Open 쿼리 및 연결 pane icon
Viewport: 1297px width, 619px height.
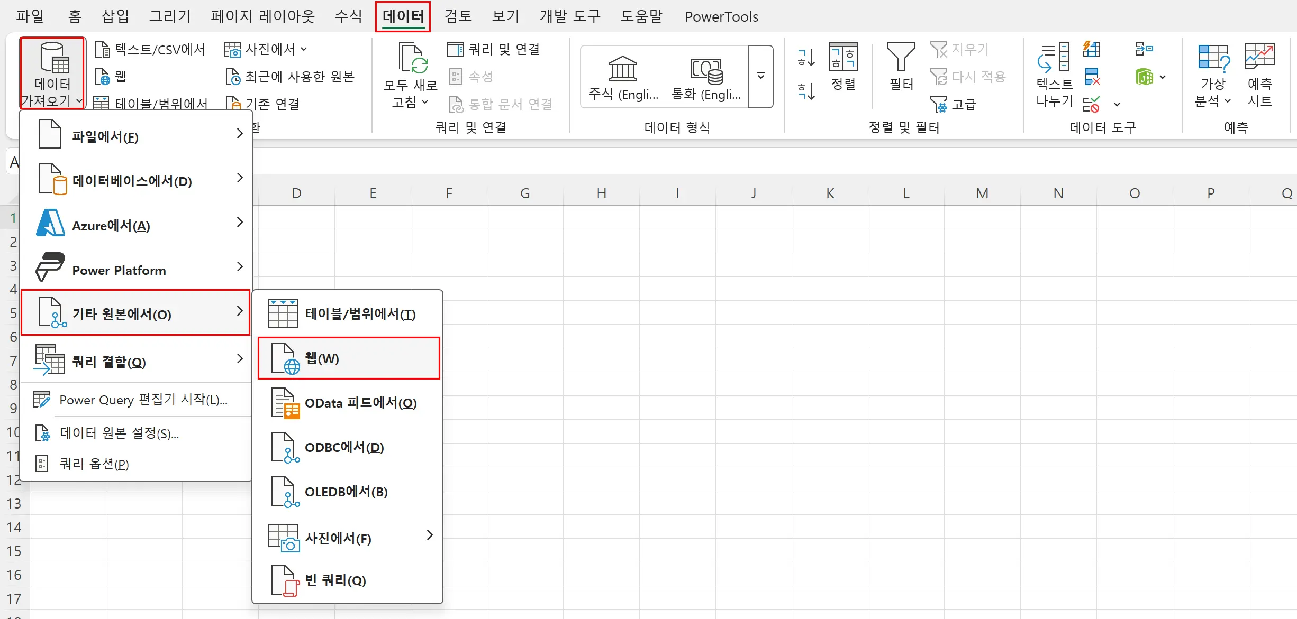click(456, 49)
